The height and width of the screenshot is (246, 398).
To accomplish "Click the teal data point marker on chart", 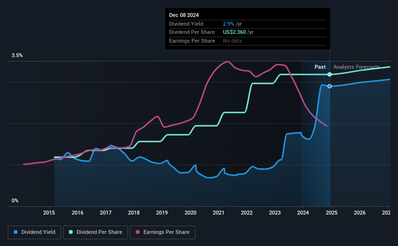I will point(330,75).
